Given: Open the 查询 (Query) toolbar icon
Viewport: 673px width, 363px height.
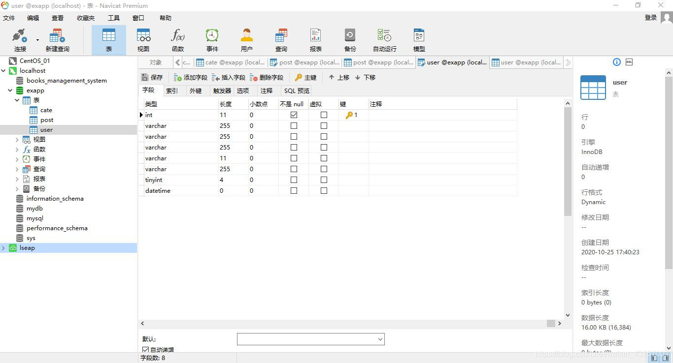Looking at the screenshot, I should pyautogui.click(x=281, y=40).
